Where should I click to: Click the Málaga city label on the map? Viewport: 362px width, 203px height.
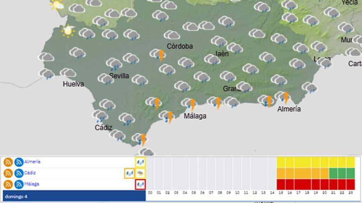[x=195, y=116]
